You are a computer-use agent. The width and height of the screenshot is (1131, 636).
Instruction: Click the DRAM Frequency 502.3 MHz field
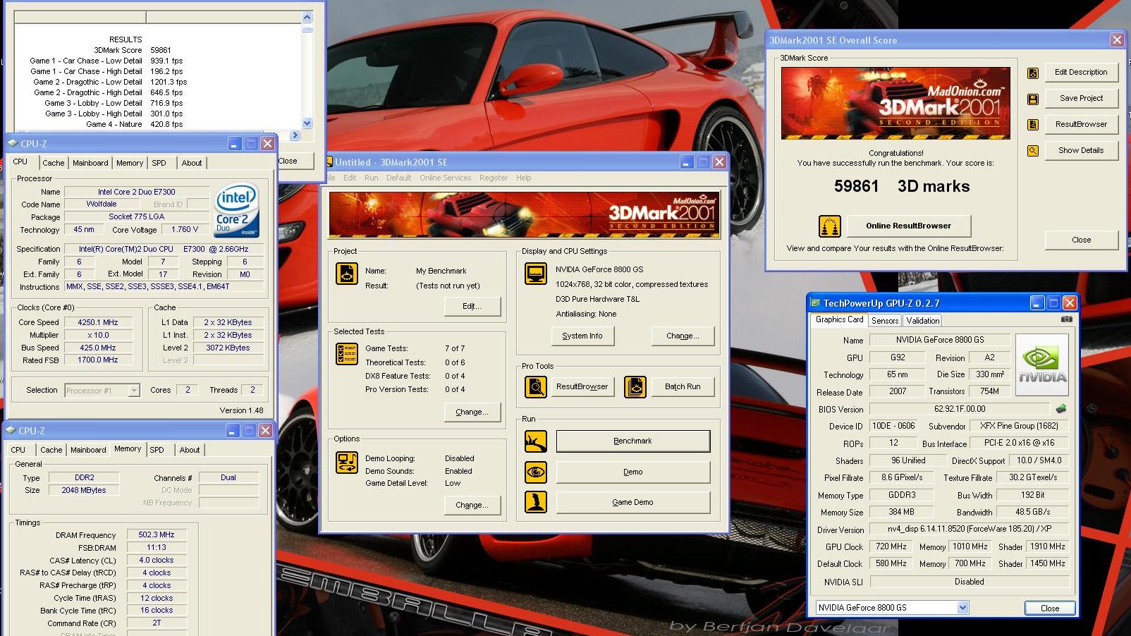[157, 535]
